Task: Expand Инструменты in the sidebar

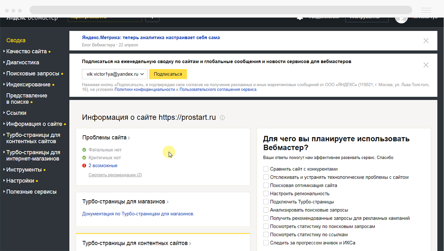Action: pyautogui.click(x=24, y=170)
